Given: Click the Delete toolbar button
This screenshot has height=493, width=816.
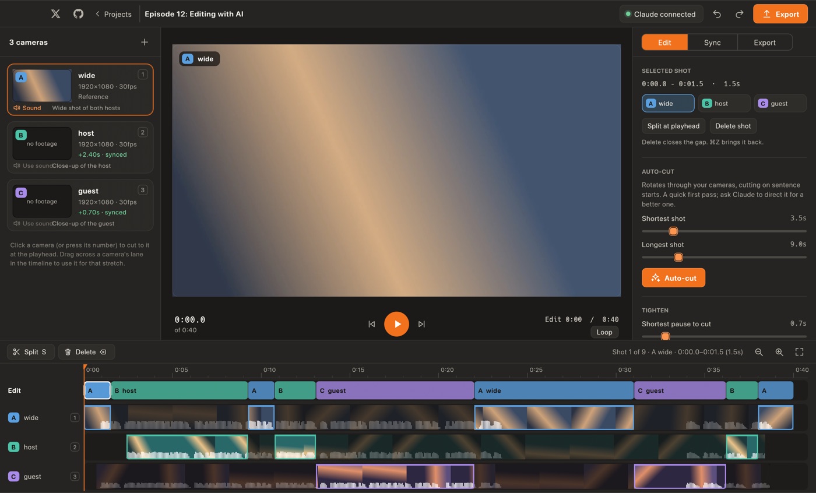Looking at the screenshot, I should pos(86,352).
